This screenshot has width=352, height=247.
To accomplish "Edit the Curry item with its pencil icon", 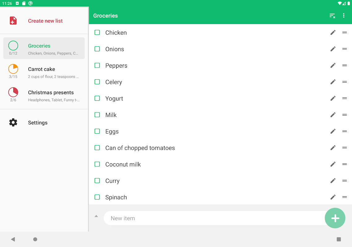I will point(333,181).
